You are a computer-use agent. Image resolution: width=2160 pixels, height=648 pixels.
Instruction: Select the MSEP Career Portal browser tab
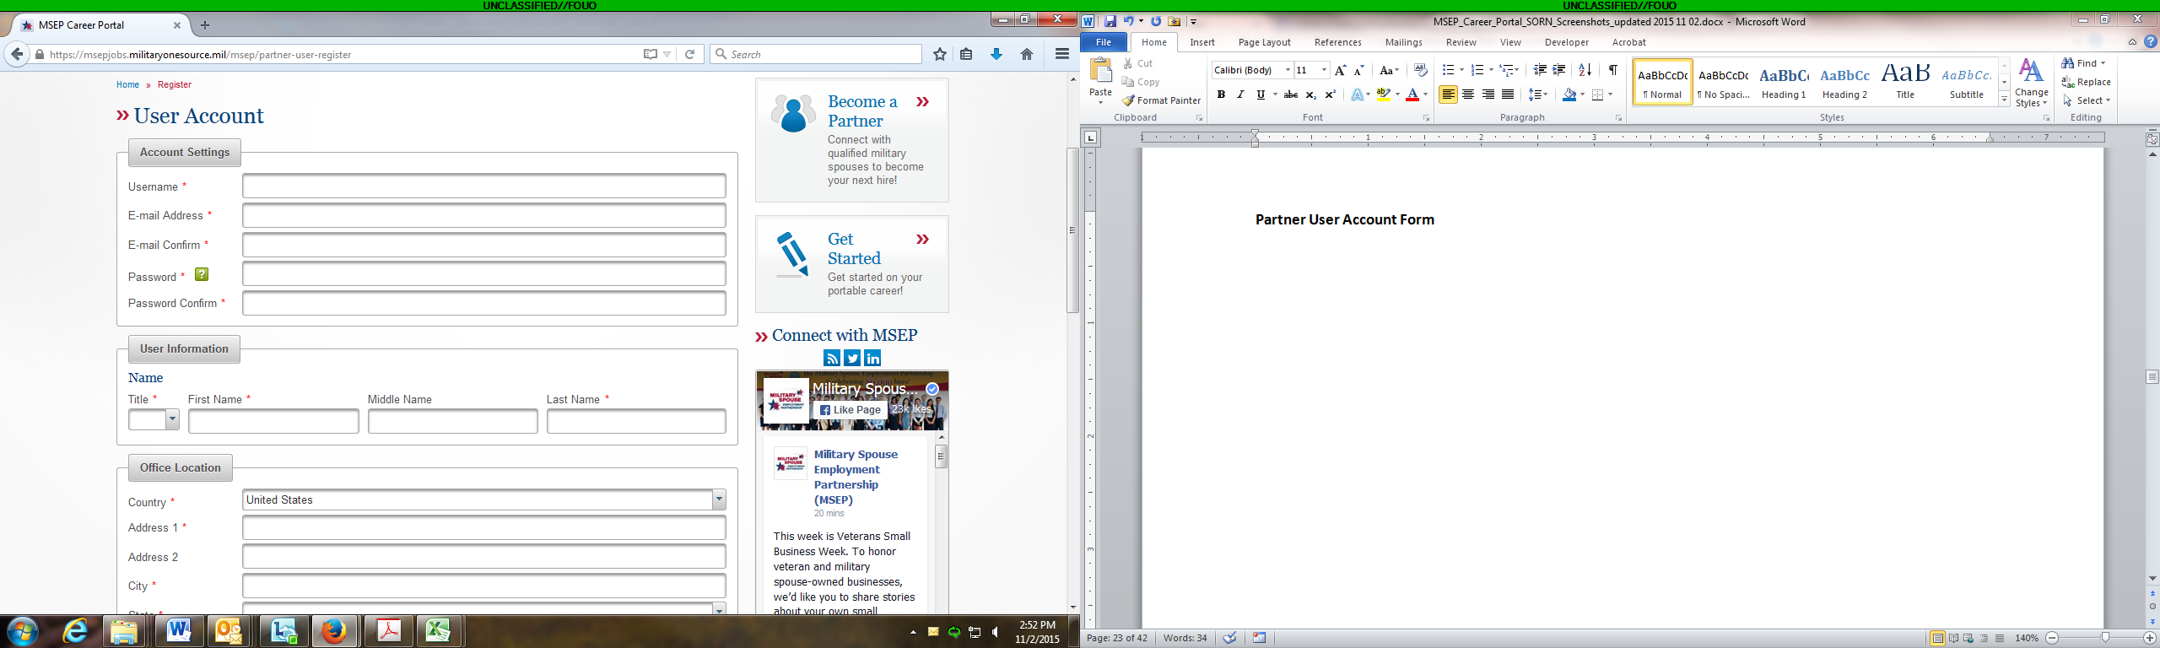[101, 25]
